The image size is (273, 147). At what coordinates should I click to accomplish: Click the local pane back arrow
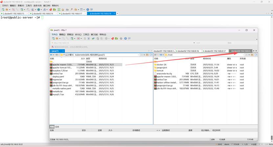point(51,55)
